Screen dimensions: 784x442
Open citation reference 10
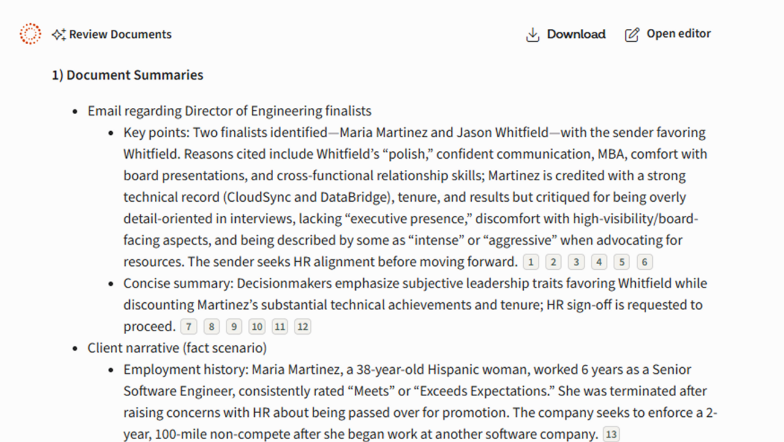click(x=257, y=327)
